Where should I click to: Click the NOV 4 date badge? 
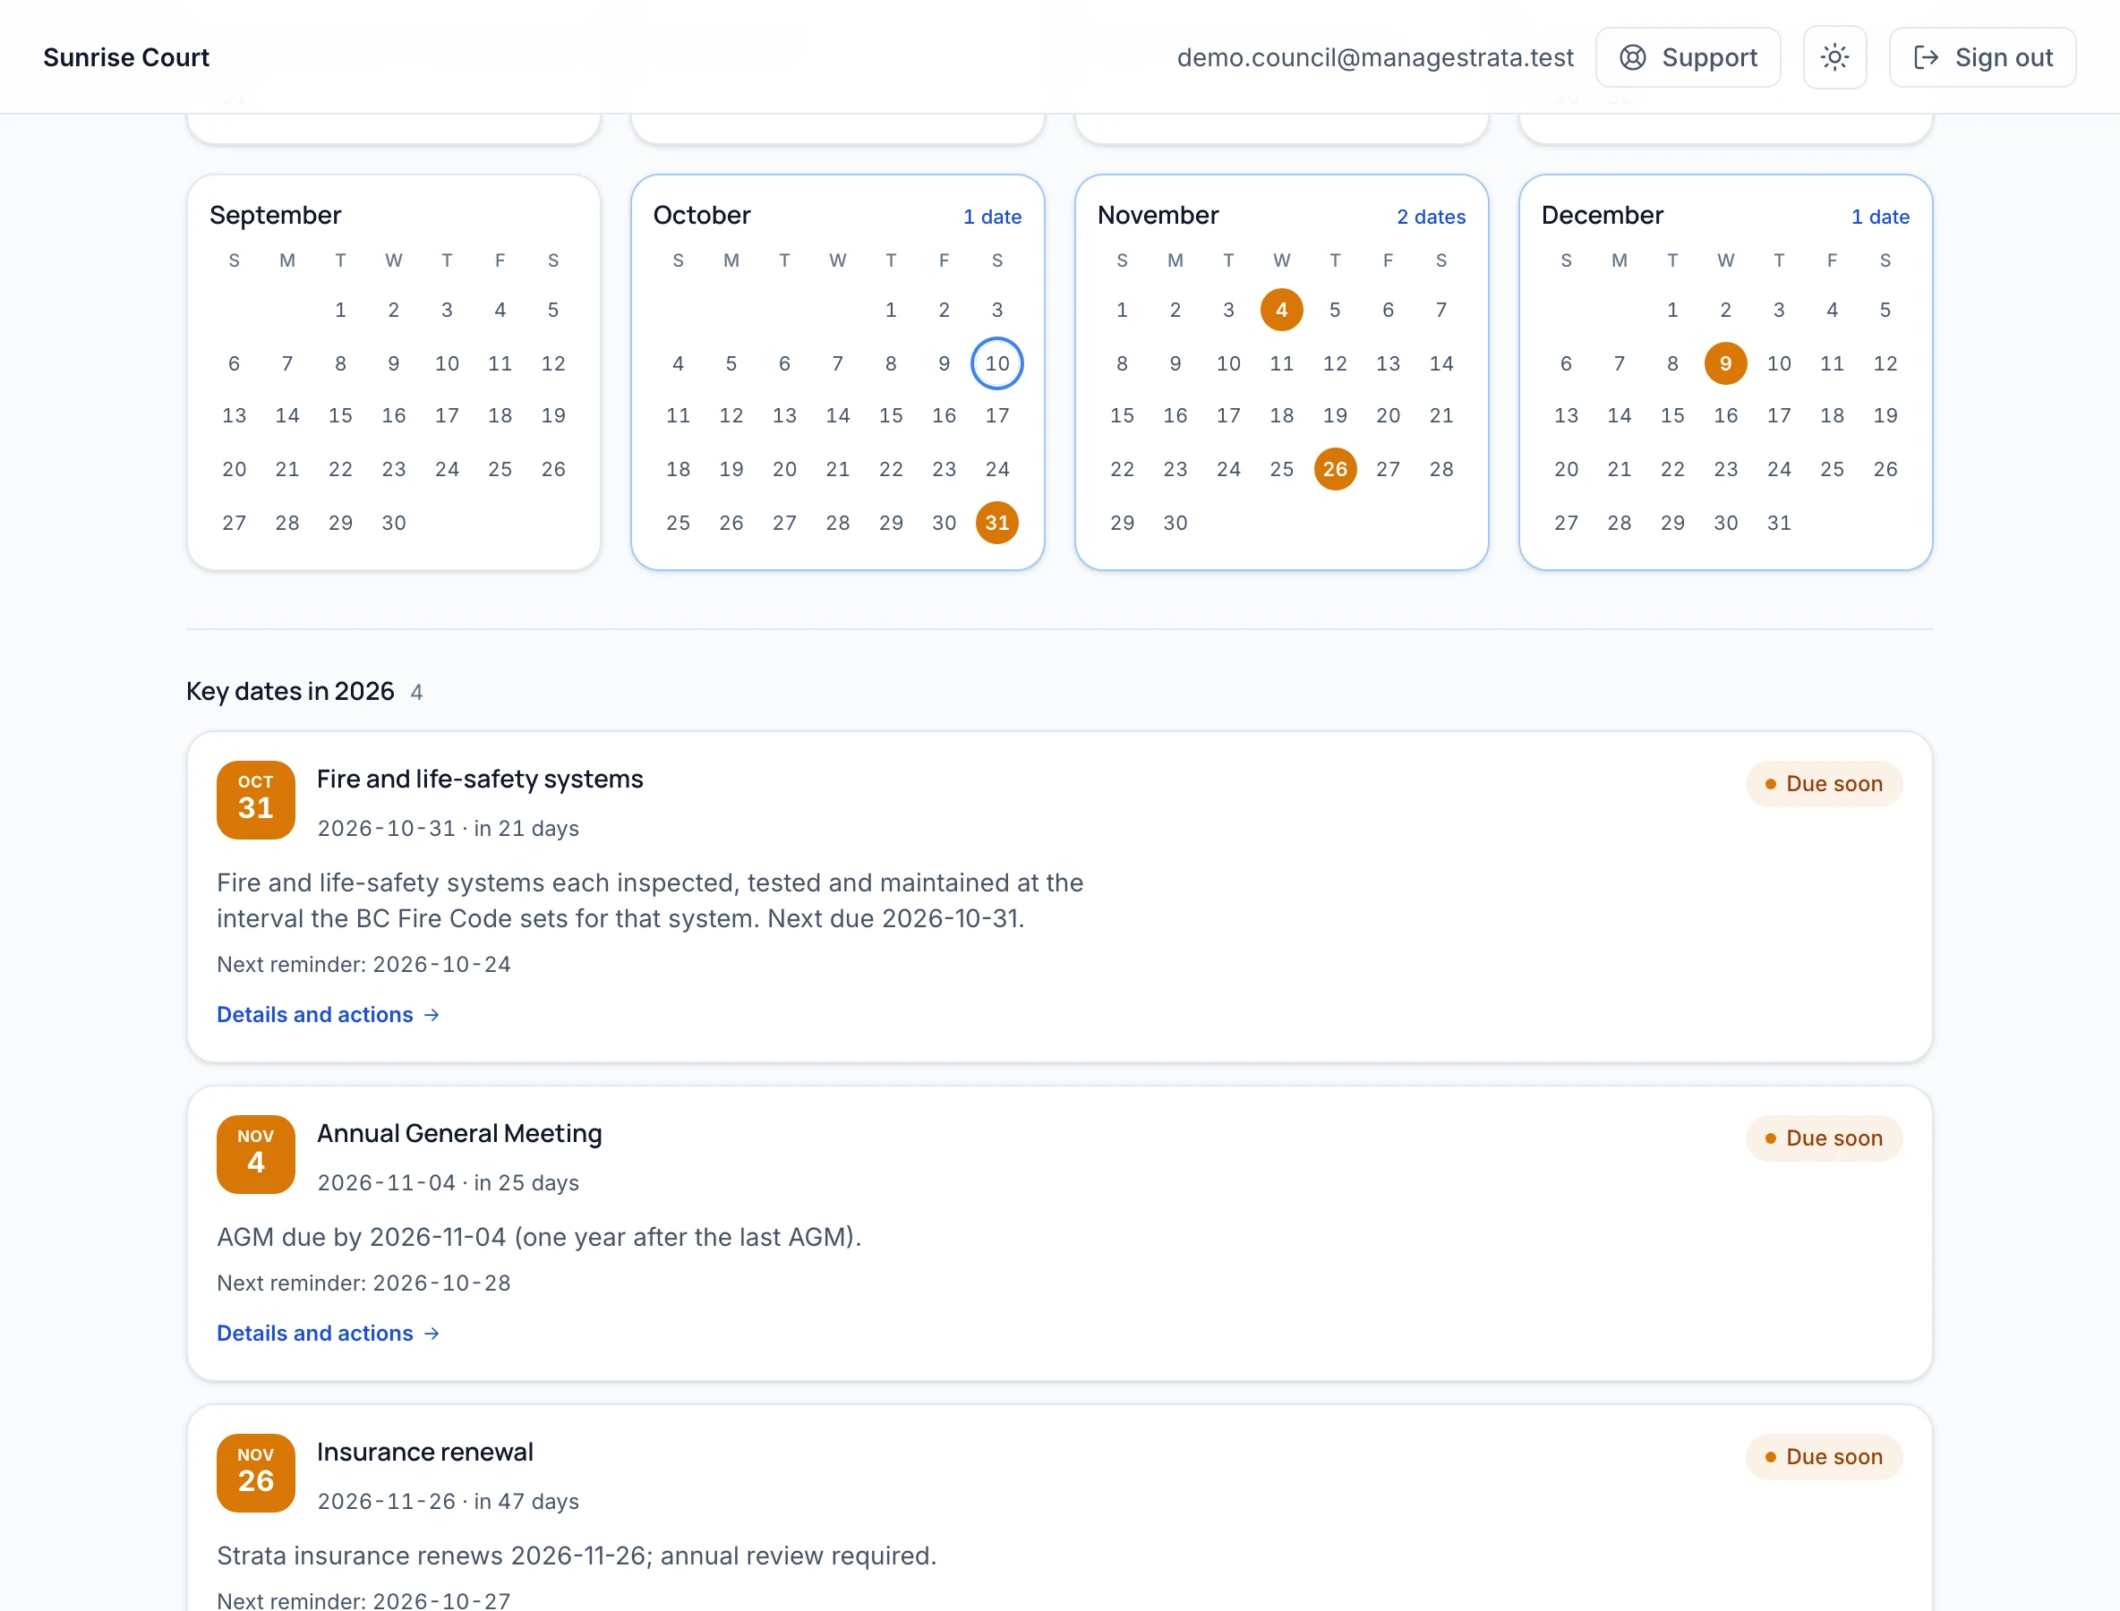pos(255,1155)
